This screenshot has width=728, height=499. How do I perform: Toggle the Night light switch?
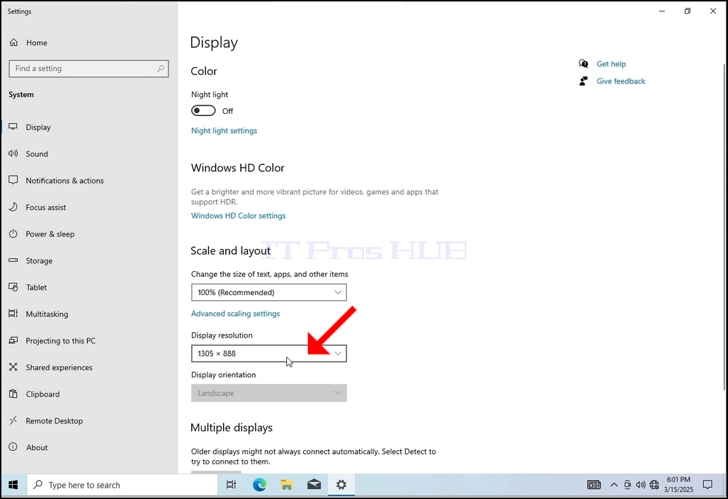[203, 110]
